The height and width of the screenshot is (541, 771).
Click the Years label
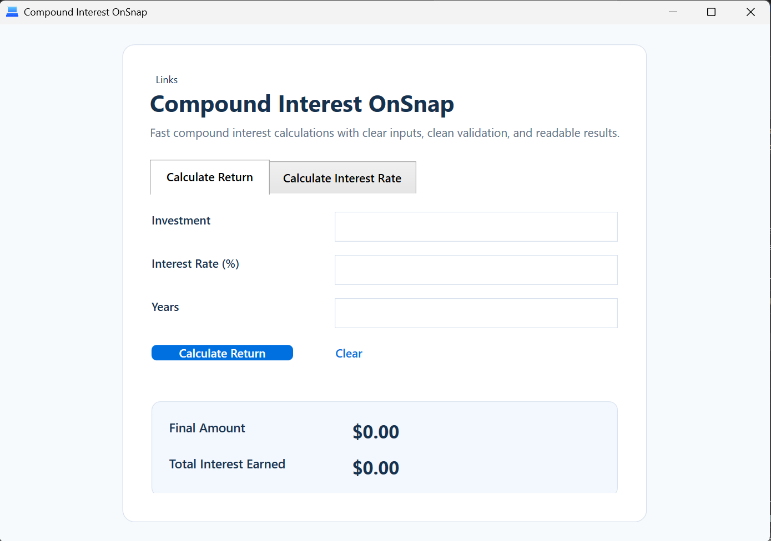(165, 307)
